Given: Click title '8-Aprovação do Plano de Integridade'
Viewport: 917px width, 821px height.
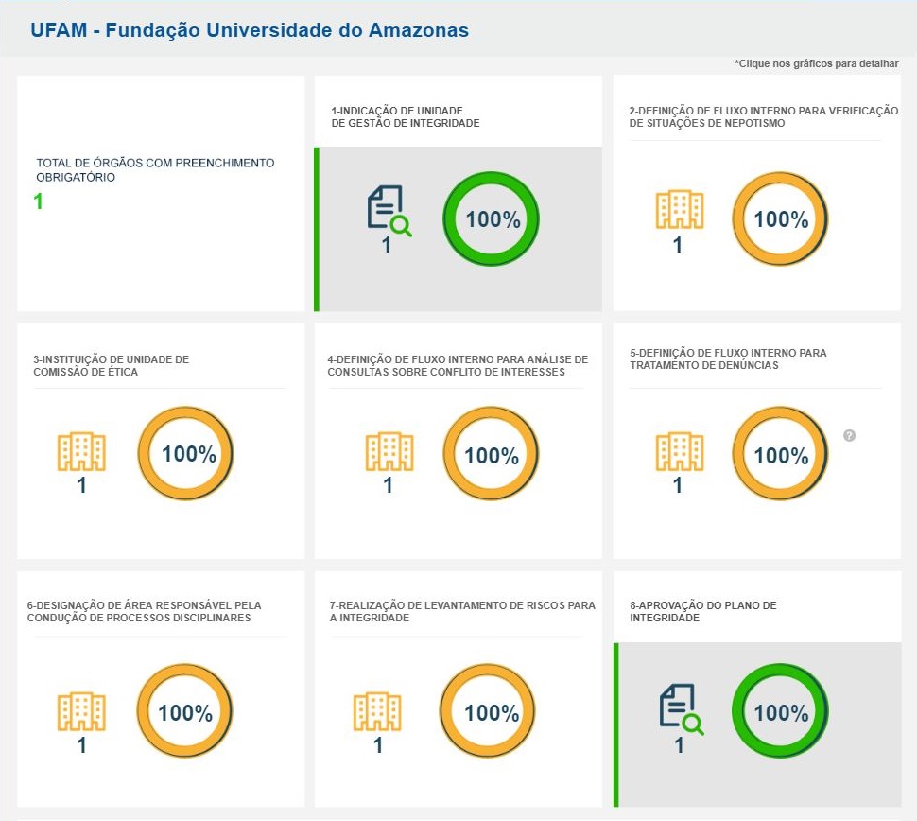Looking at the screenshot, I should tap(703, 611).
